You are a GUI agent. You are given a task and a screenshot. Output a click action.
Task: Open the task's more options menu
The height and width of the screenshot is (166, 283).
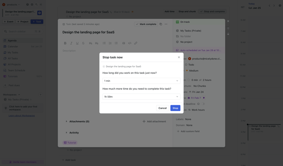166,24
